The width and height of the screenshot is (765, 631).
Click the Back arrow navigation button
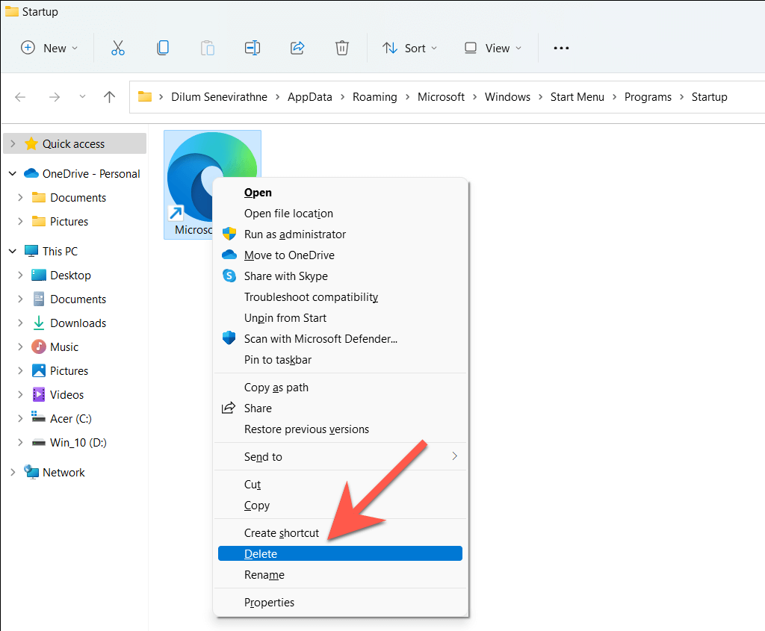coord(20,97)
